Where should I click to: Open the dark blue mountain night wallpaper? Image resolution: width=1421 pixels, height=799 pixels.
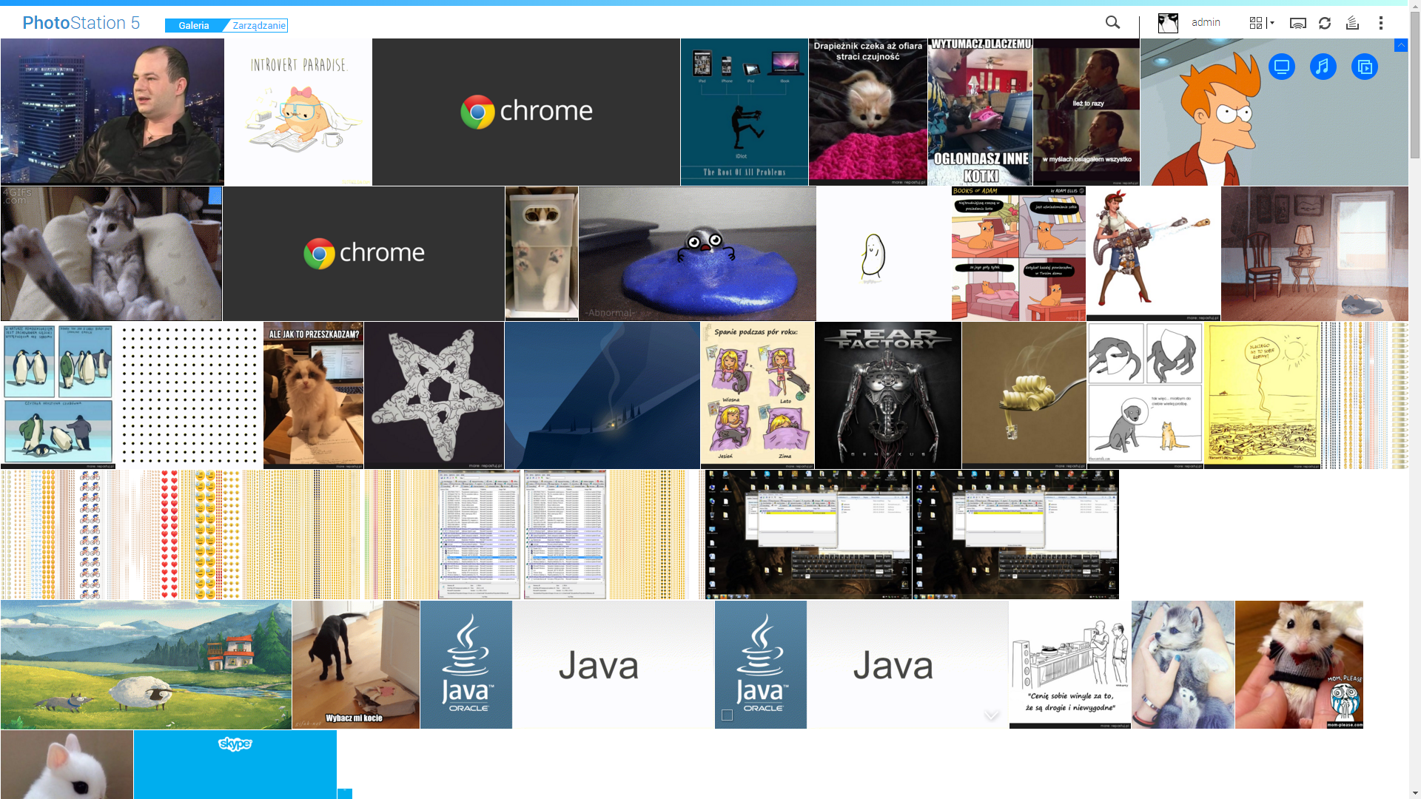602,395
